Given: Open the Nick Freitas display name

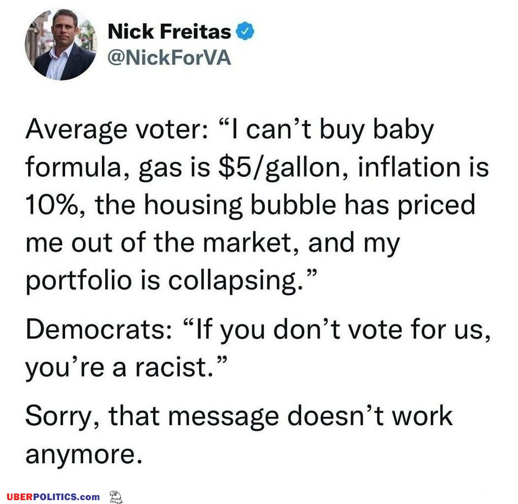Looking at the screenshot, I should (169, 32).
